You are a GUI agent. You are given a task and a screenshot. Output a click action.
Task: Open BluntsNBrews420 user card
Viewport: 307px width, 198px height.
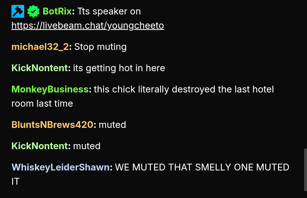(52, 125)
